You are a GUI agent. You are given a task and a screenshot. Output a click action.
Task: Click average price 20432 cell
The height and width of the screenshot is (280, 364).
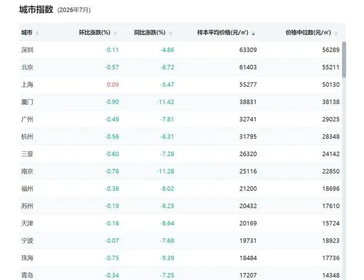(x=248, y=206)
